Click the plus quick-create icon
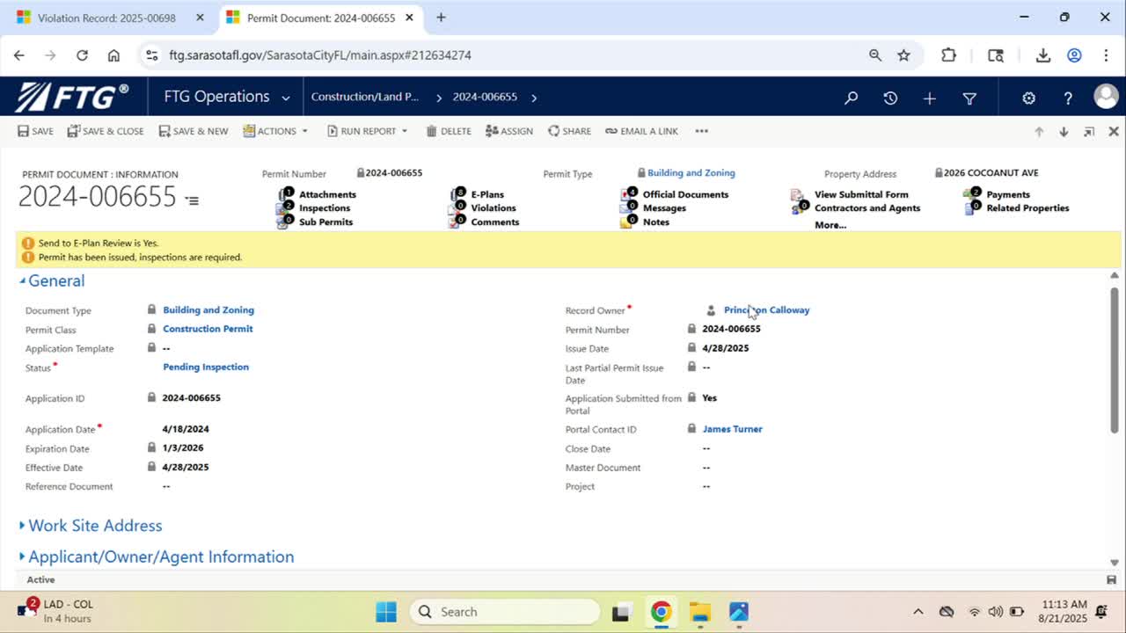Viewport: 1126px width, 633px height. click(929, 98)
